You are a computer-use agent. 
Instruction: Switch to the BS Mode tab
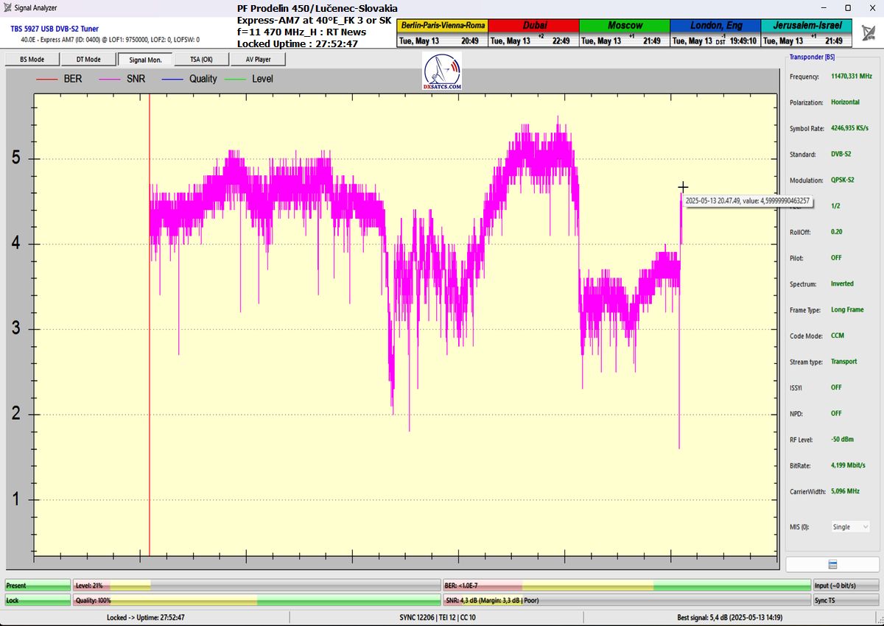[x=32, y=59]
